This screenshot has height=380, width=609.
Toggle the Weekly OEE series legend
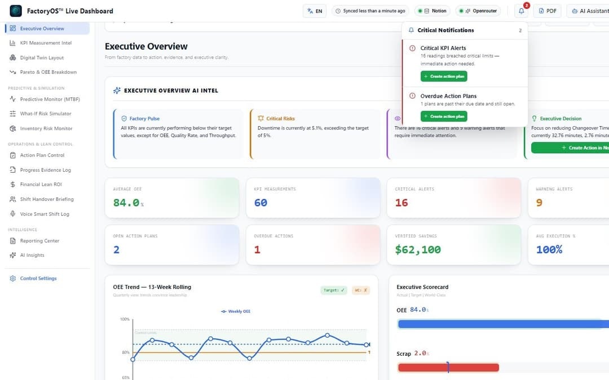tap(236, 311)
